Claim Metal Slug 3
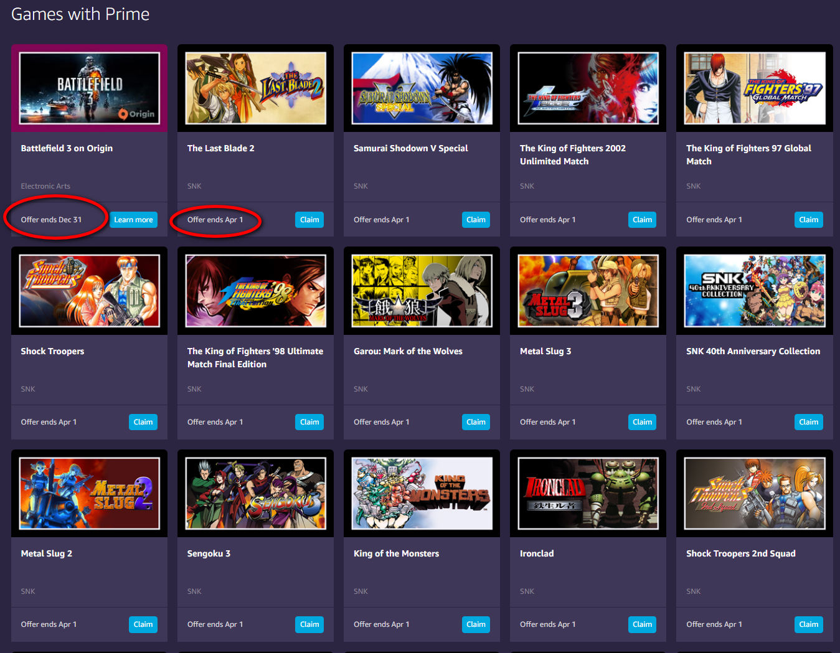This screenshot has height=653, width=840. tap(642, 422)
